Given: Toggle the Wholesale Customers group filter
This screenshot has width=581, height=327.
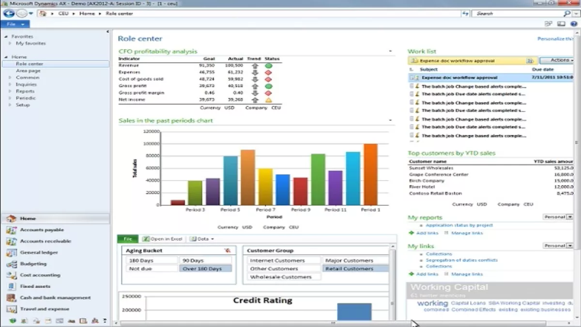Looking at the screenshot, I should click(284, 277).
